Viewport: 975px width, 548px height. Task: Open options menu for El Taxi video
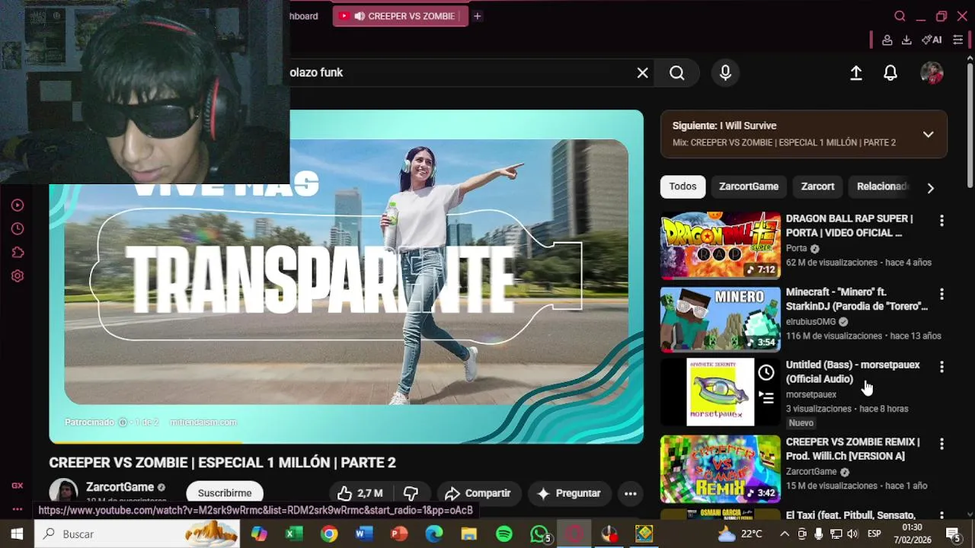[941, 515]
